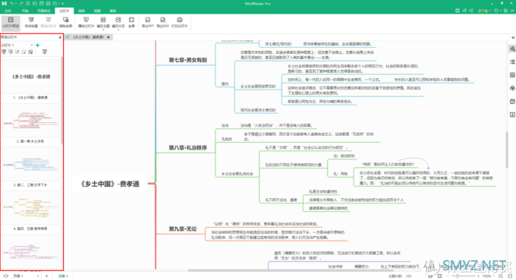Click the save icon in quick access
This screenshot has height=280, width=516.
(42, 3)
